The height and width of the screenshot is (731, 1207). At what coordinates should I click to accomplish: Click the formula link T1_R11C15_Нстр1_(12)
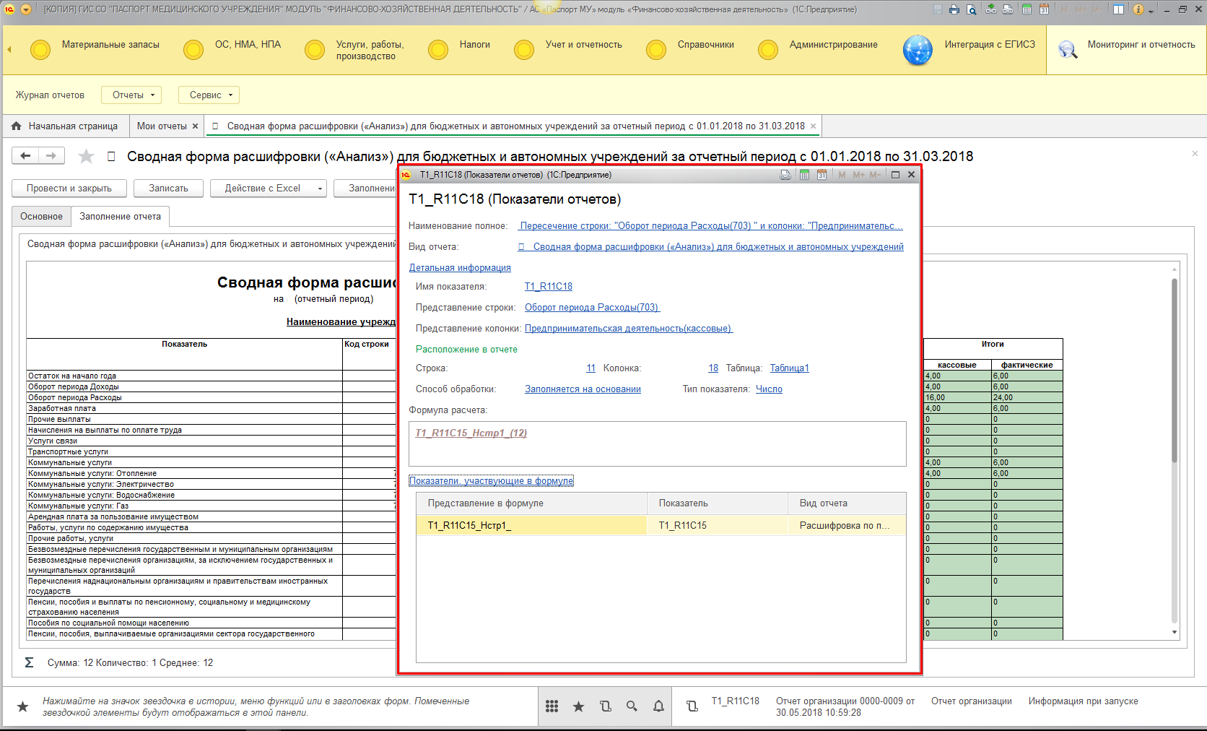[x=471, y=433]
